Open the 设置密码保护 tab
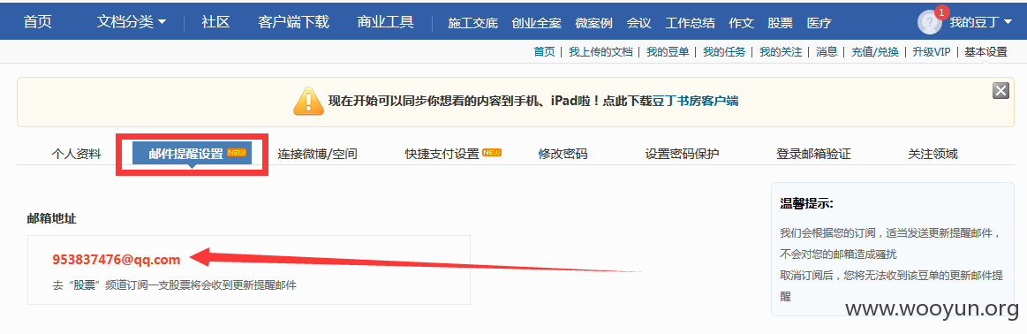The width and height of the screenshot is (1027, 334). [x=682, y=155]
